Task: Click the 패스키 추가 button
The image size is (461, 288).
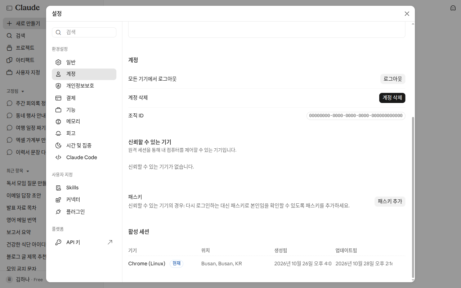Action: (x=390, y=202)
